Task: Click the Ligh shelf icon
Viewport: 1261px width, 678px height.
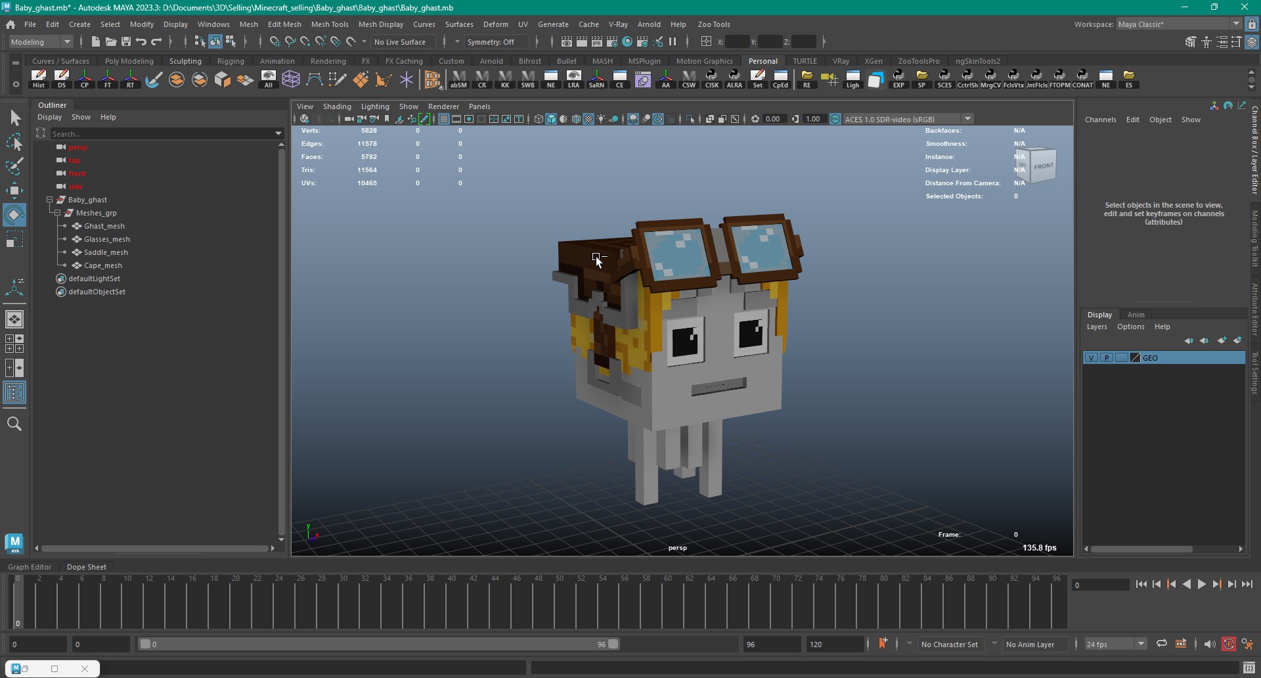Action: [852, 79]
